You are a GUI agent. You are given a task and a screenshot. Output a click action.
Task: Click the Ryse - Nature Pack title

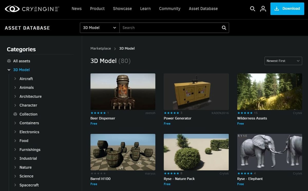click(x=179, y=179)
